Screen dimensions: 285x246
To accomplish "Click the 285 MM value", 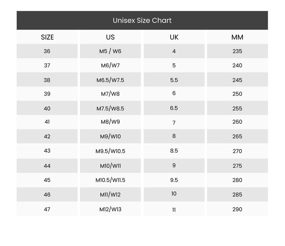I will click(x=237, y=194).
